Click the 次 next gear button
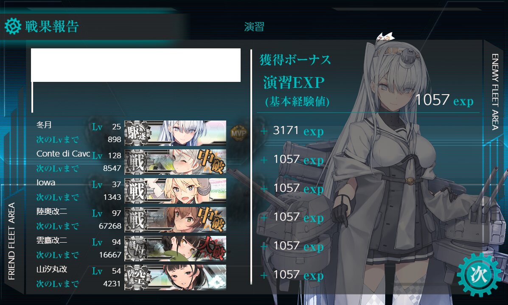This screenshot has height=305, width=508. tap(479, 274)
